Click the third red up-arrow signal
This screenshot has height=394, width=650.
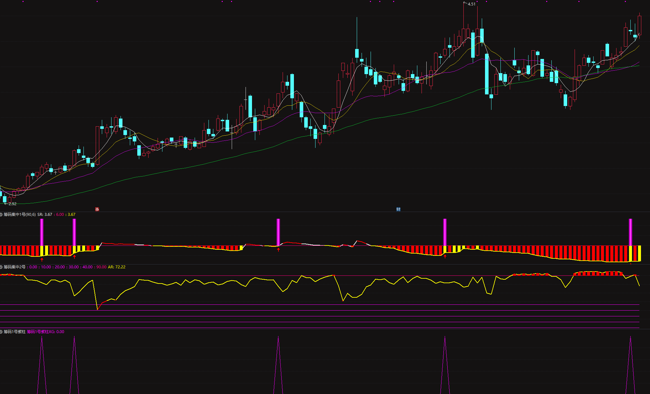[278, 249]
